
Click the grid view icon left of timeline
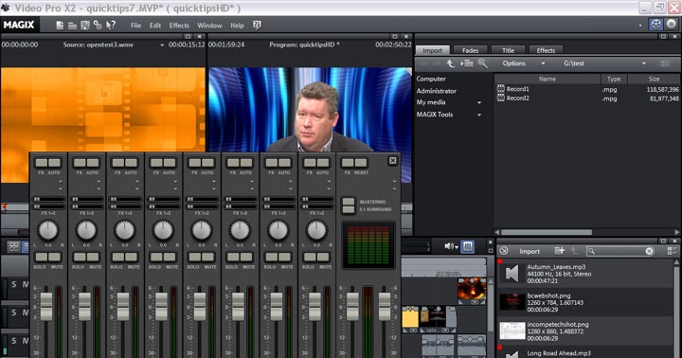coord(14,246)
